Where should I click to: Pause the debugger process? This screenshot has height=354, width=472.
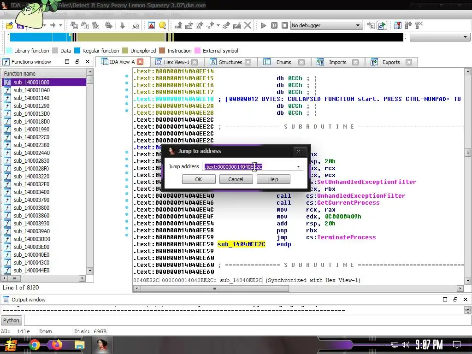pyautogui.click(x=274, y=25)
